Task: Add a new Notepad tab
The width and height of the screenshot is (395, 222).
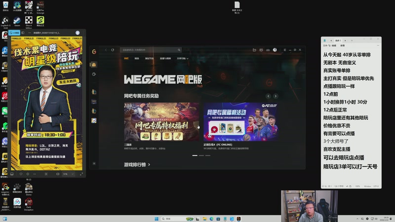Action: point(352,40)
